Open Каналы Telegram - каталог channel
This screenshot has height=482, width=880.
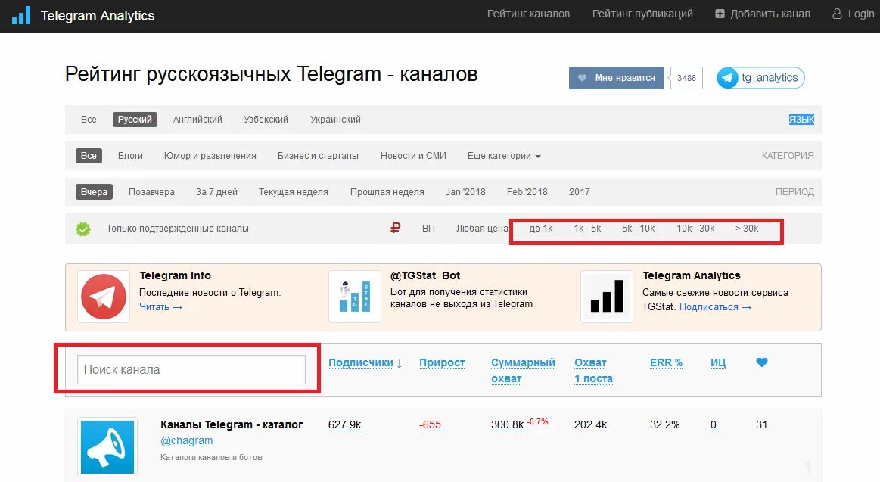(232, 424)
